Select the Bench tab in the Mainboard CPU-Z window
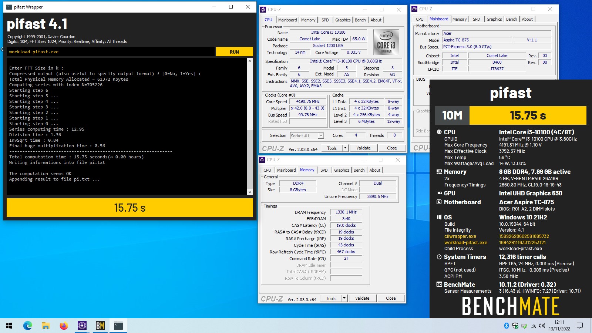 (x=511, y=19)
